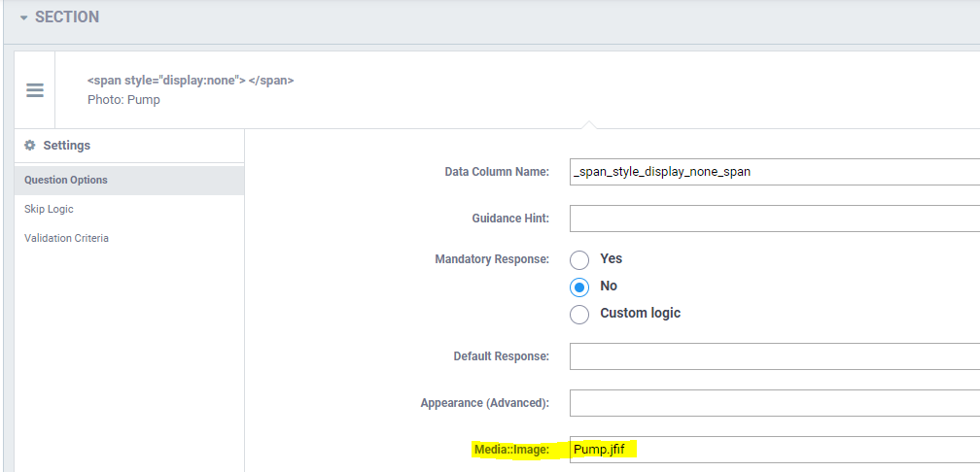Screen dimensions: 980x472
Task: Select the No radio button
Action: [579, 287]
